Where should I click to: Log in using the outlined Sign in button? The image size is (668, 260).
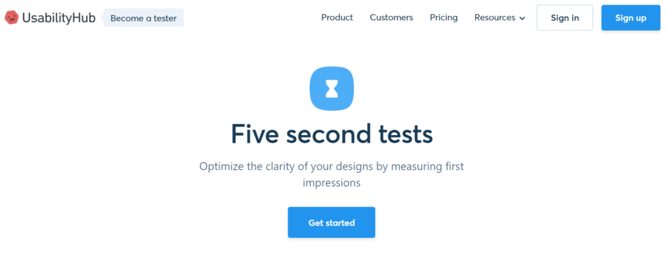pyautogui.click(x=564, y=18)
